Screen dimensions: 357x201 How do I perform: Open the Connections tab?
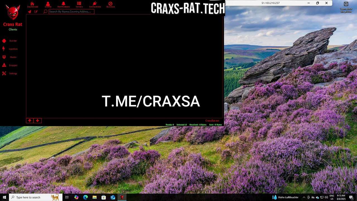[x=95, y=5]
